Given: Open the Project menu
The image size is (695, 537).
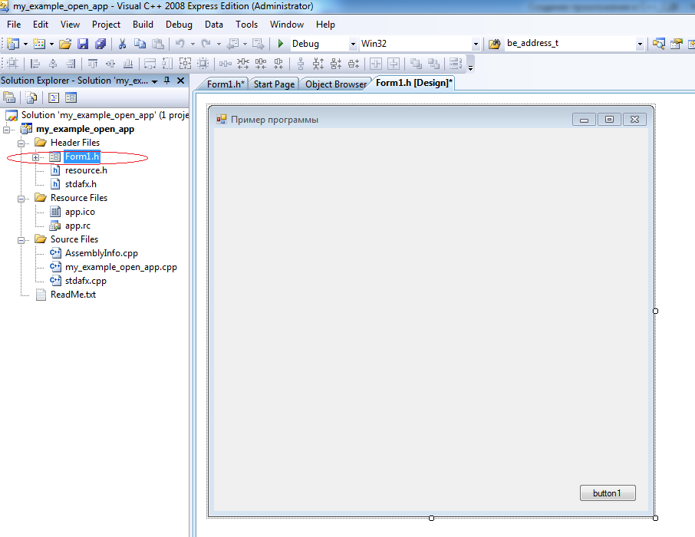Looking at the screenshot, I should (106, 25).
